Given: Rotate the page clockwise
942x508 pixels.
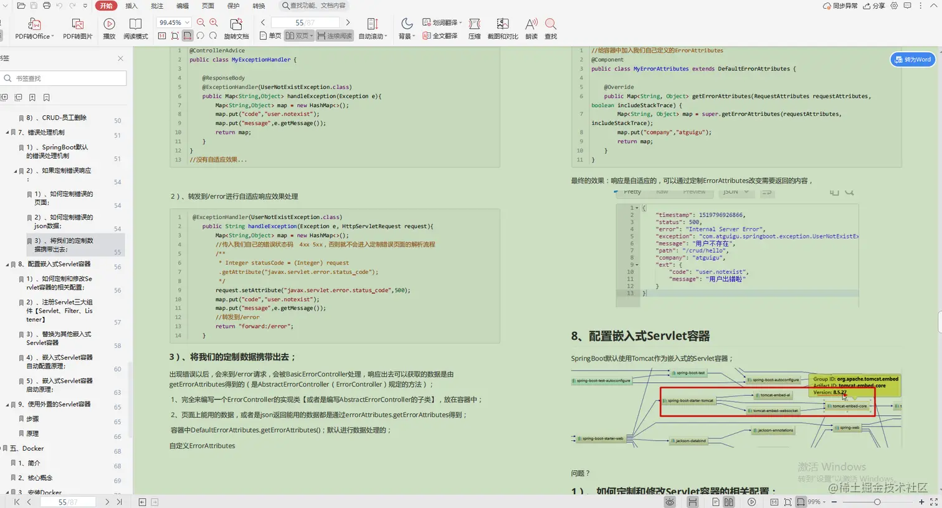Looking at the screenshot, I should click(213, 36).
